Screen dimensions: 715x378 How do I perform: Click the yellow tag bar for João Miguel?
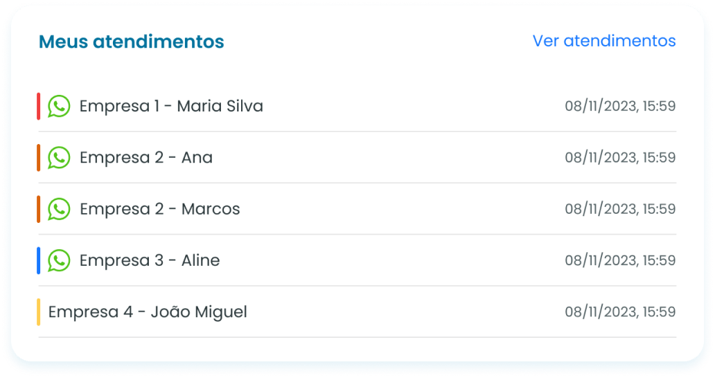tap(39, 312)
